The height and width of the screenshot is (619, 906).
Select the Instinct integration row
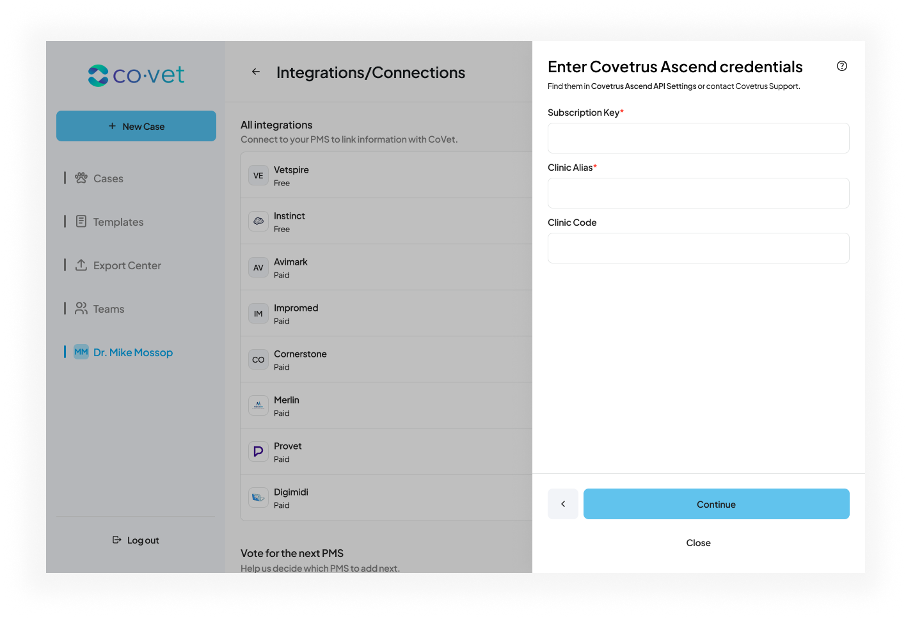click(386, 221)
